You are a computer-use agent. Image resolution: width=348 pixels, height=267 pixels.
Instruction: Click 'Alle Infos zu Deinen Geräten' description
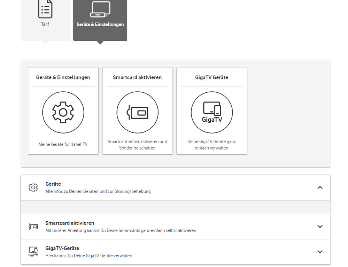pos(98,191)
